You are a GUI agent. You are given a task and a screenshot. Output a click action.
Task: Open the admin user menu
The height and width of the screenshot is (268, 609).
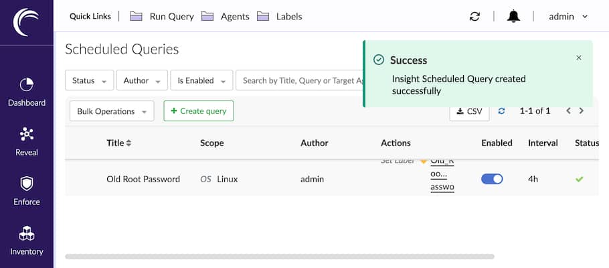click(568, 17)
